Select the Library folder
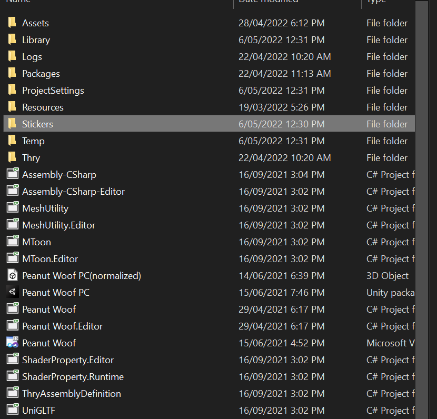The height and width of the screenshot is (419, 437). [36, 39]
